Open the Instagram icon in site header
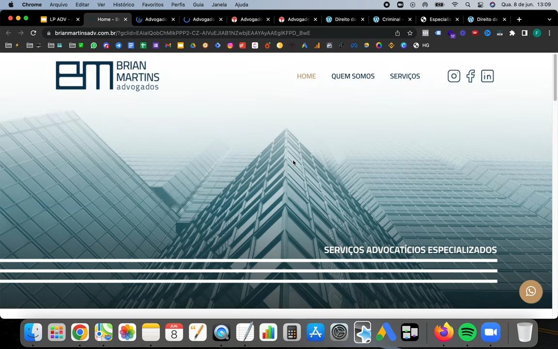558x349 pixels. [454, 76]
